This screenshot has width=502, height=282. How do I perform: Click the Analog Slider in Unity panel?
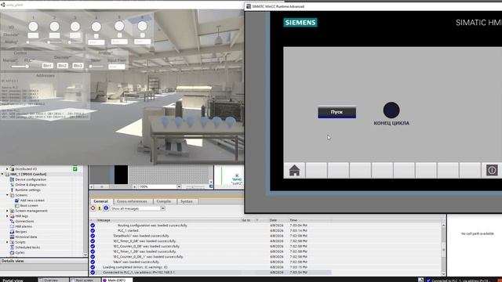tap(96, 66)
